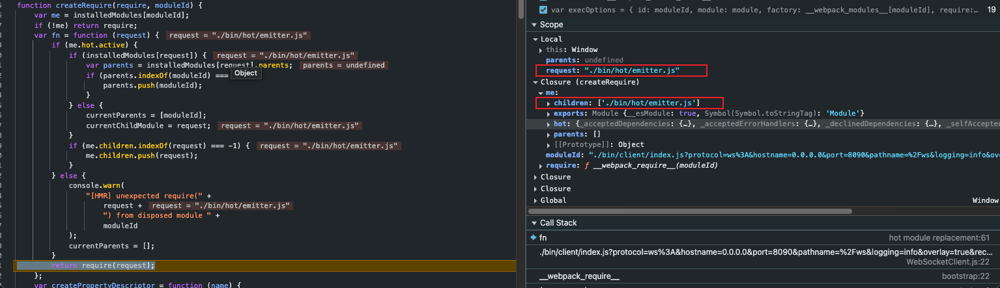The width and height of the screenshot is (1000, 288).
Task: Collapse the Scope section
Action: click(x=535, y=25)
